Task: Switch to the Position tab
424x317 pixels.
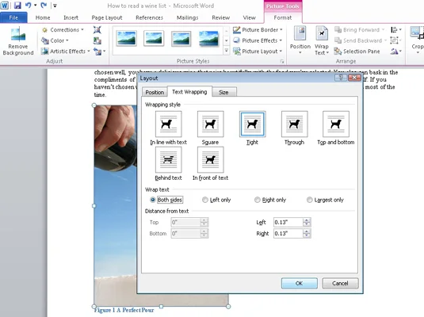Action: point(155,92)
